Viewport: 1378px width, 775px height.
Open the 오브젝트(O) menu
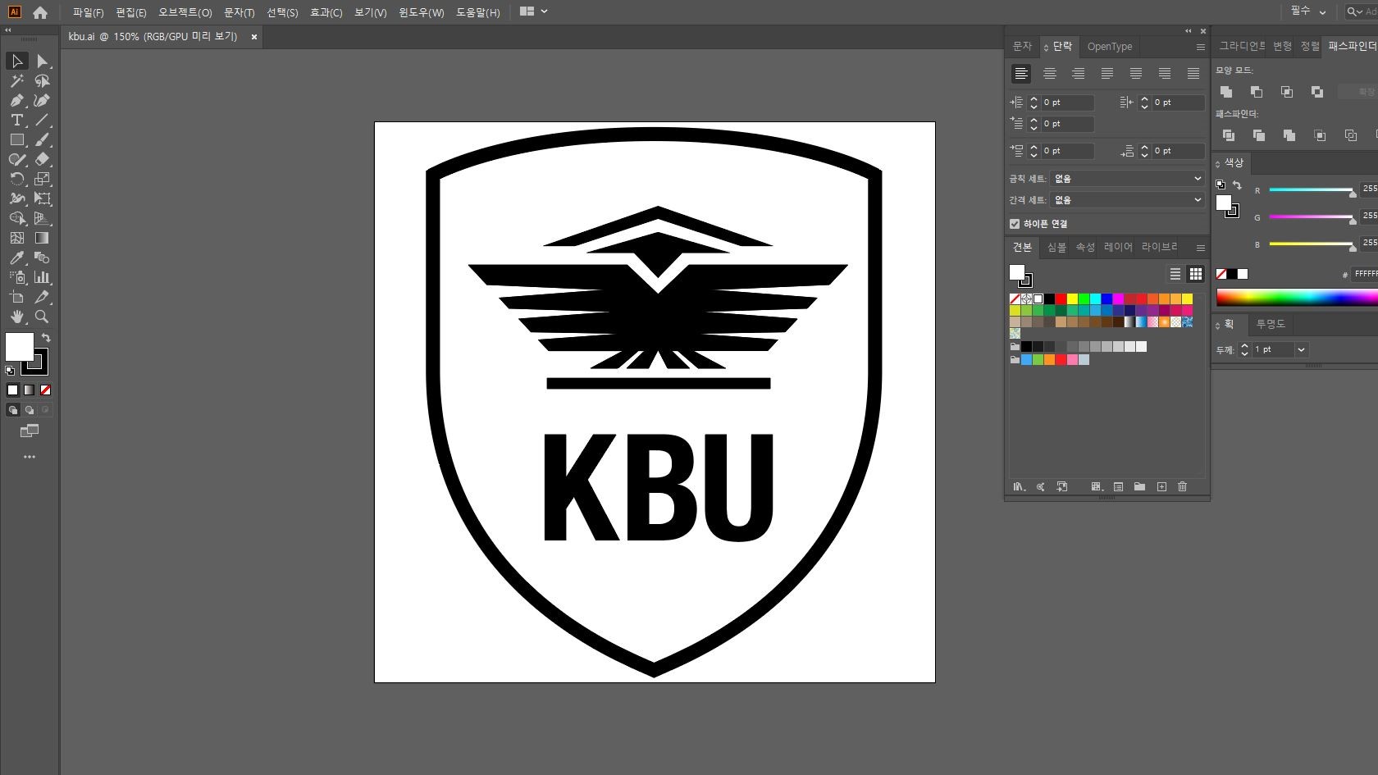[x=185, y=12]
